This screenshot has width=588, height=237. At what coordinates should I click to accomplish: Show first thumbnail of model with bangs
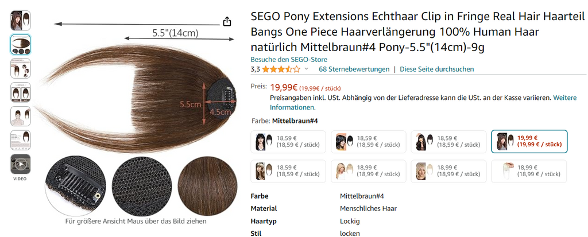coord(20,21)
